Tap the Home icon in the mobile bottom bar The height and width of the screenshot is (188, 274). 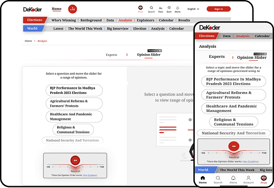coord(203,178)
